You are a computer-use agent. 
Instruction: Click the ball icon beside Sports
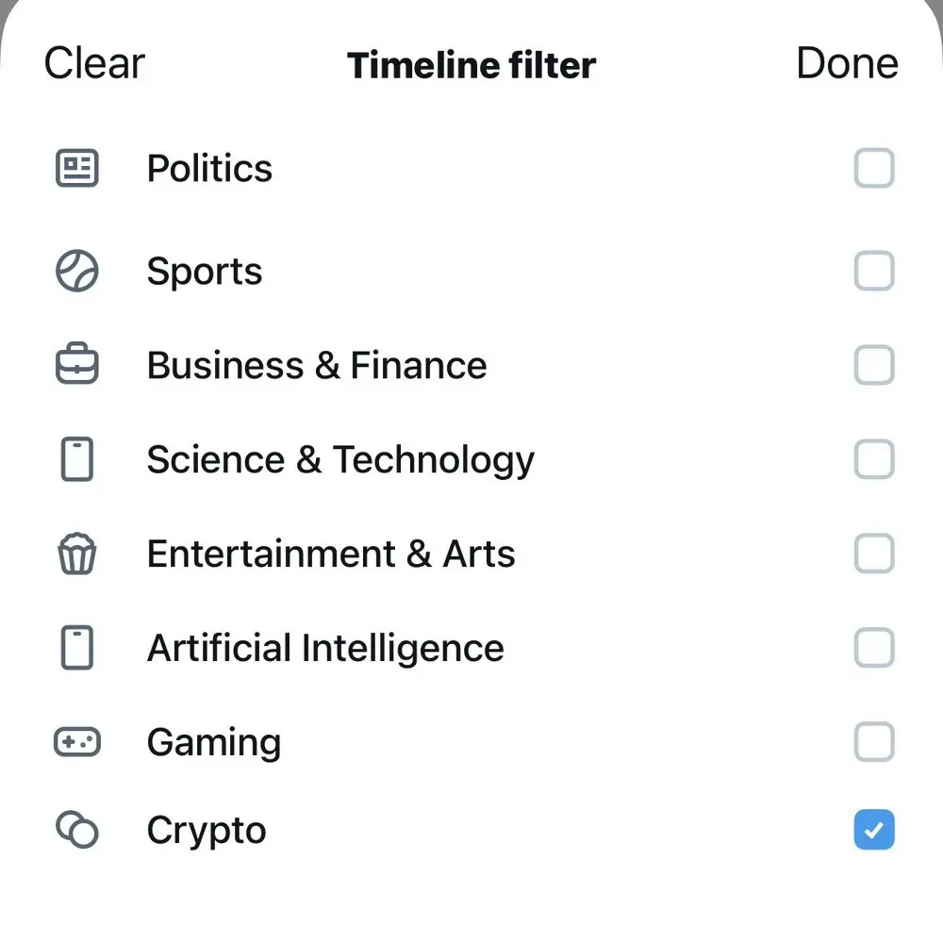[x=76, y=272]
